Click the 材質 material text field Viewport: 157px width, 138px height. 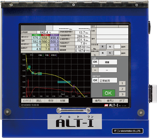click(x=112, y=31)
